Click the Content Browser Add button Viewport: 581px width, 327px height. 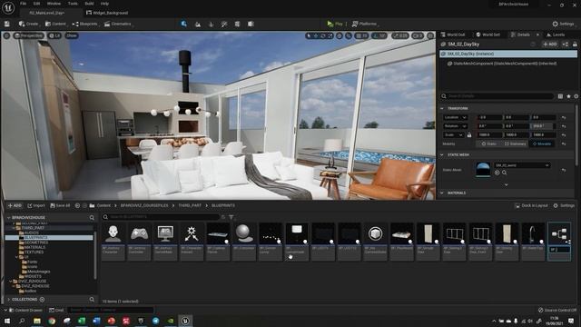pyautogui.click(x=15, y=205)
